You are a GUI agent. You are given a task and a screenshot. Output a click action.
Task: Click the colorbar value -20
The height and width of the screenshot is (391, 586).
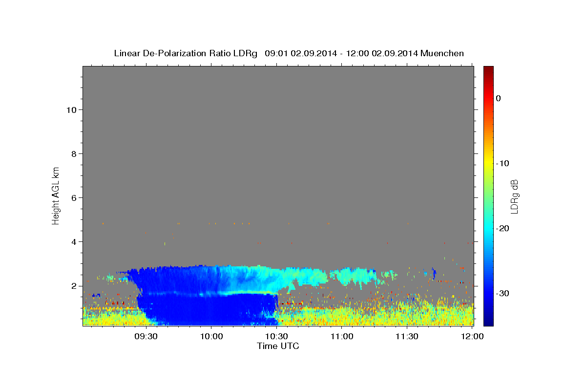[503, 228]
